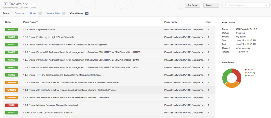
Task: Click the FAILED badge for Minimum Password Complexity
Action: coord(11,105)
